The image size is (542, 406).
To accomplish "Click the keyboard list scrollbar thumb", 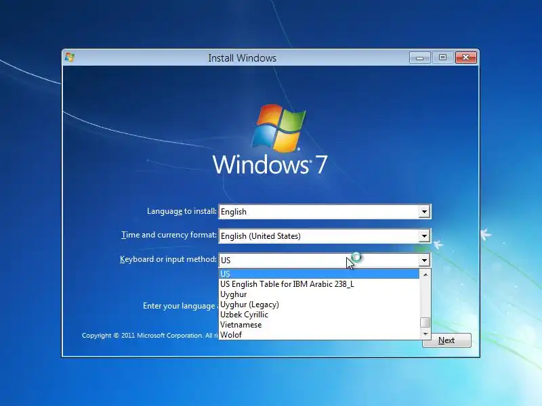I will [x=425, y=323].
